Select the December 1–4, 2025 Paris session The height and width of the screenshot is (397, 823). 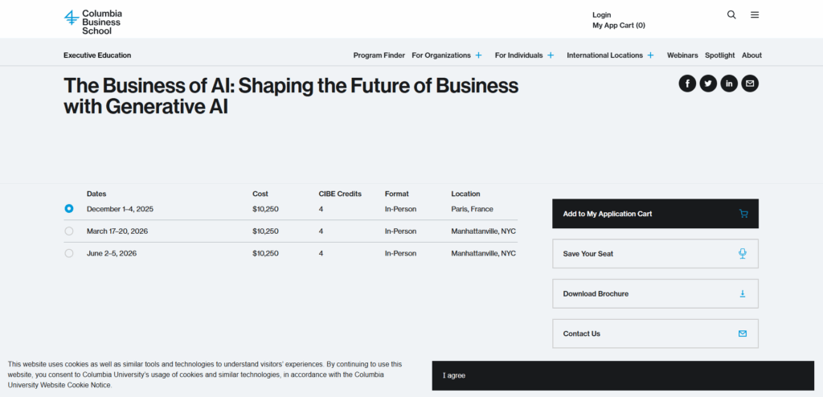point(69,209)
